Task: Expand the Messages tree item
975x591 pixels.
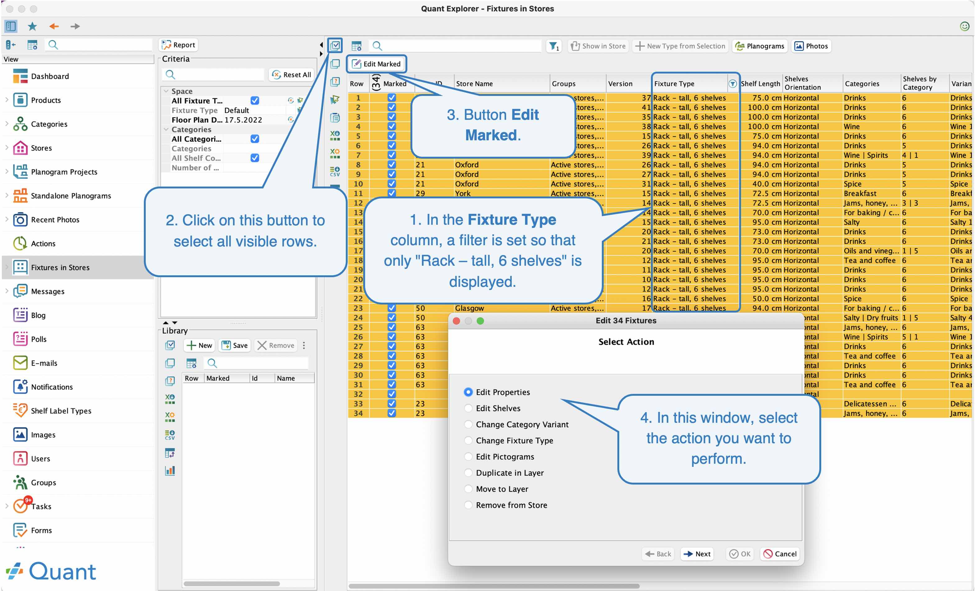Action: pos(7,291)
